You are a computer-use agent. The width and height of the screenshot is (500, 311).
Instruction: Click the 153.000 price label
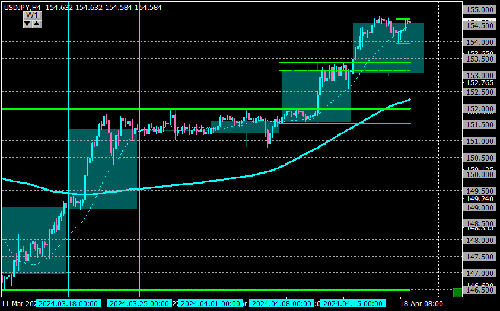[x=479, y=75]
